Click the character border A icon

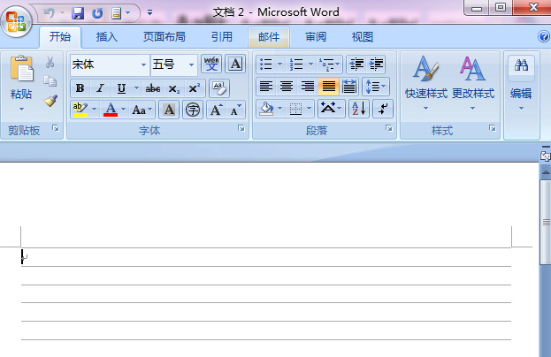point(235,64)
